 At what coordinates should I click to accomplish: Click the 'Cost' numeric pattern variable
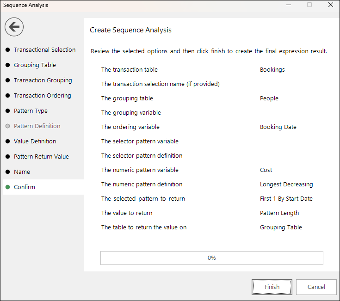click(266, 170)
